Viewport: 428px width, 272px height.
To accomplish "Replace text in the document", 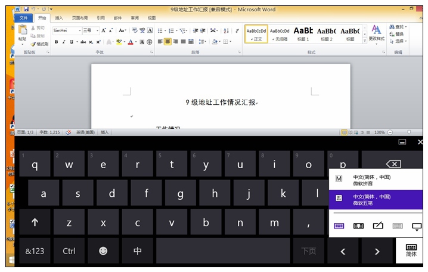I will [396, 34].
